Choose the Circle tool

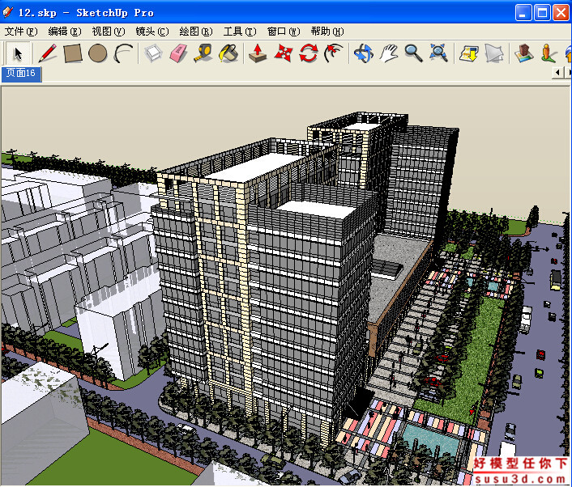pos(98,53)
